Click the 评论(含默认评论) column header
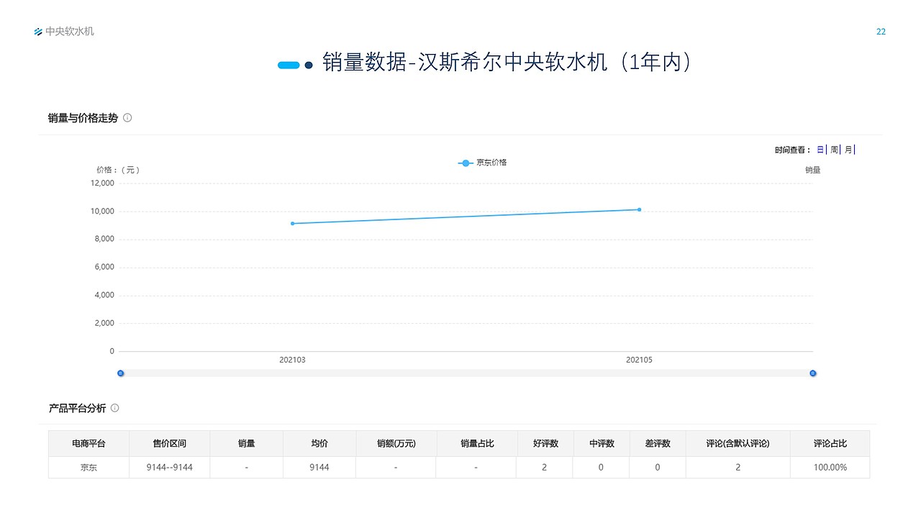The width and height of the screenshot is (921, 518). pyautogui.click(x=738, y=443)
